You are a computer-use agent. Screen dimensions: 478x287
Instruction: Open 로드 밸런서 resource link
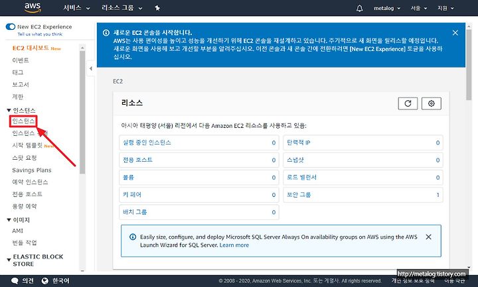pos(301,177)
